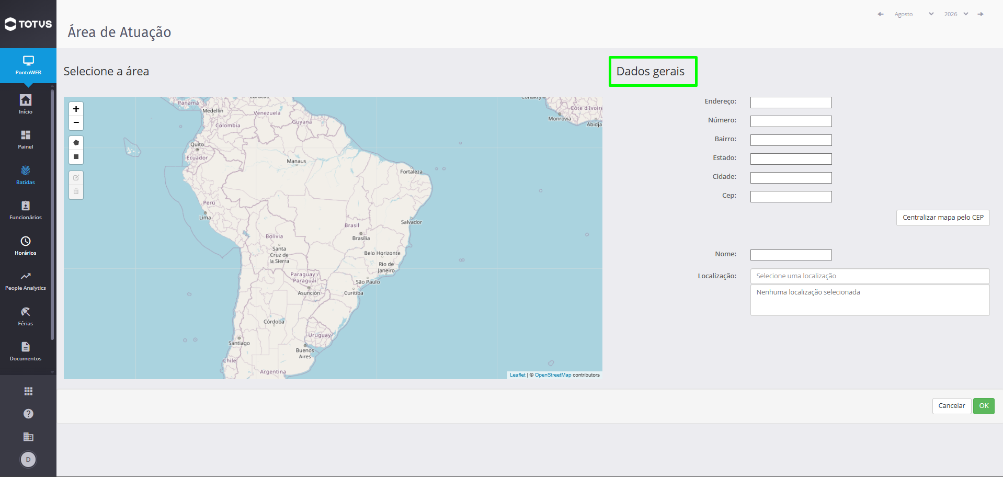The height and width of the screenshot is (477, 1003).
Task: Click the Estado input field
Action: coord(791,159)
